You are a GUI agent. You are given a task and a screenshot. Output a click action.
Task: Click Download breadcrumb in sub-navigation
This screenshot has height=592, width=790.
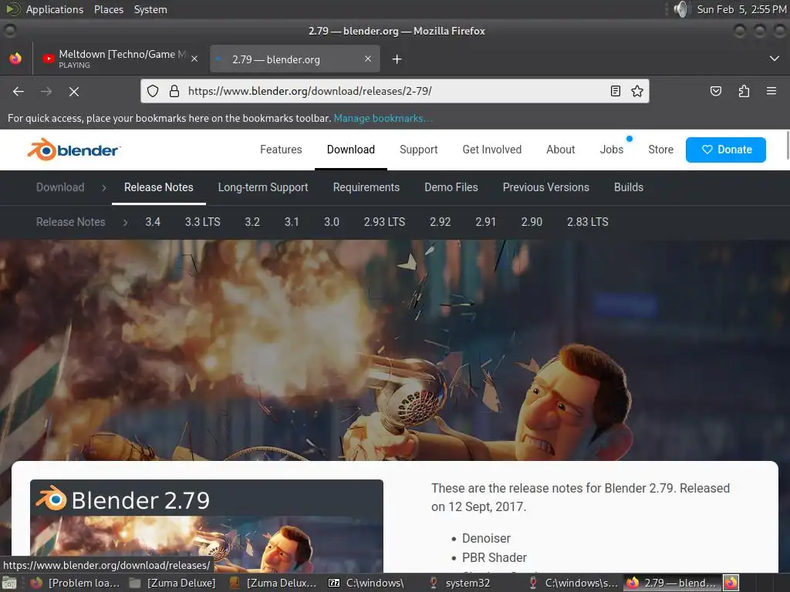click(x=60, y=187)
